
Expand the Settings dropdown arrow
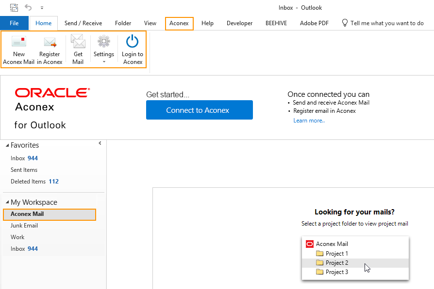click(x=104, y=62)
